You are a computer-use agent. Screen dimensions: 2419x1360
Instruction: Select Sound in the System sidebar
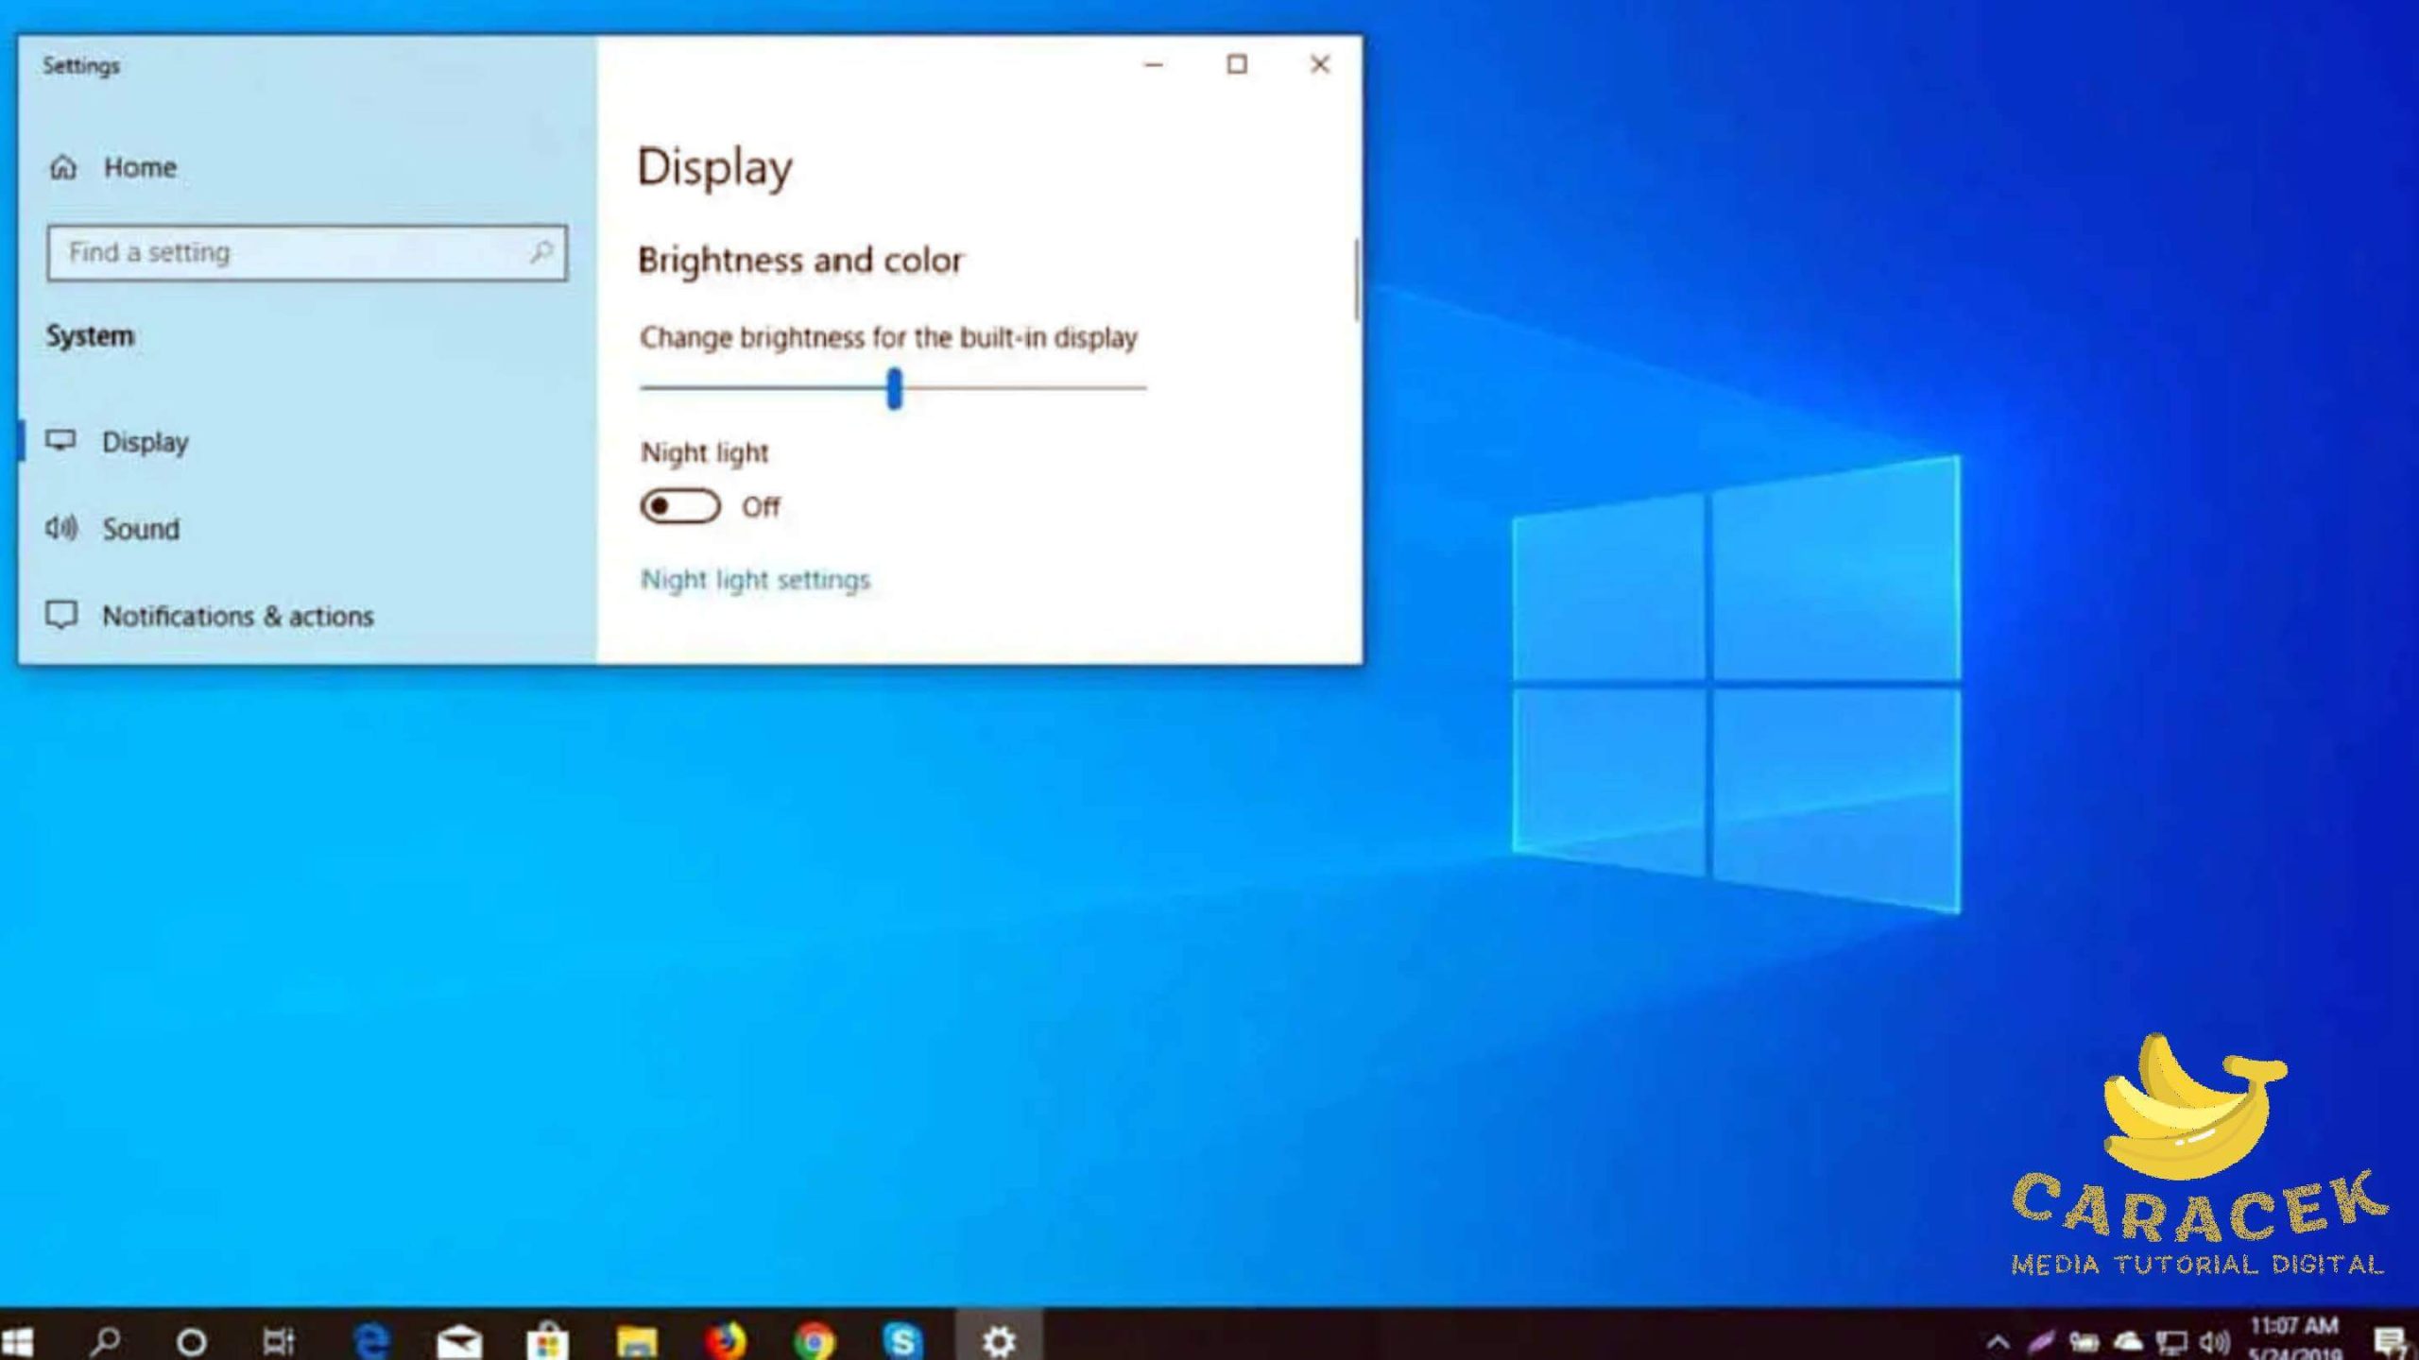(140, 529)
